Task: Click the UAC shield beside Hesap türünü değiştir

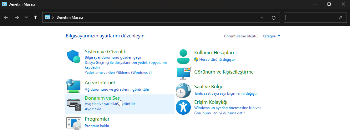Action: coord(196,60)
